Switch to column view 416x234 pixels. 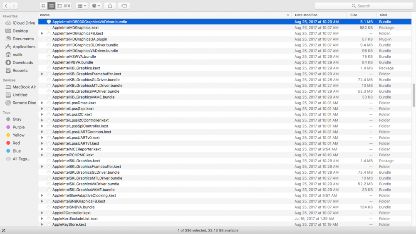click(59, 5)
